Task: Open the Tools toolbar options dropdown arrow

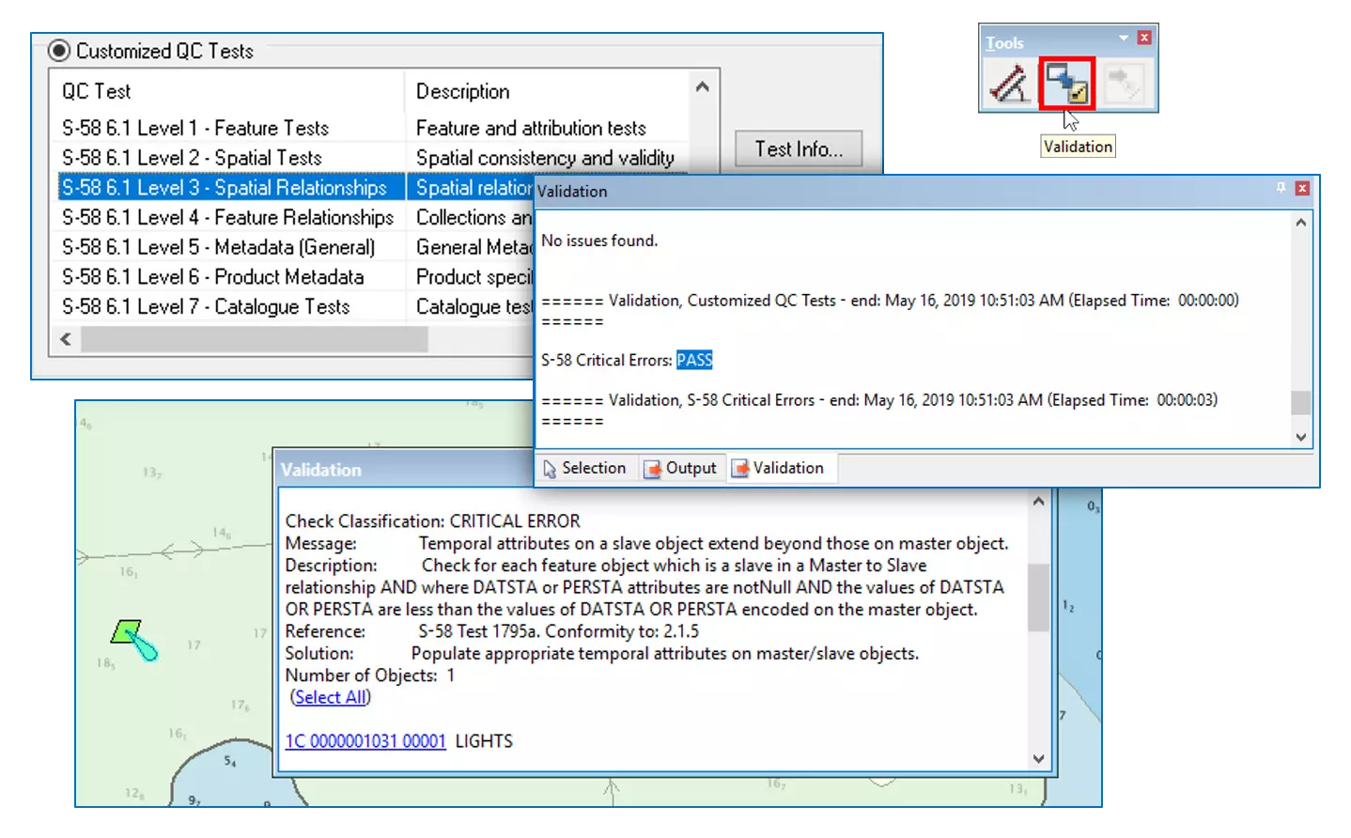Action: 1122,39
